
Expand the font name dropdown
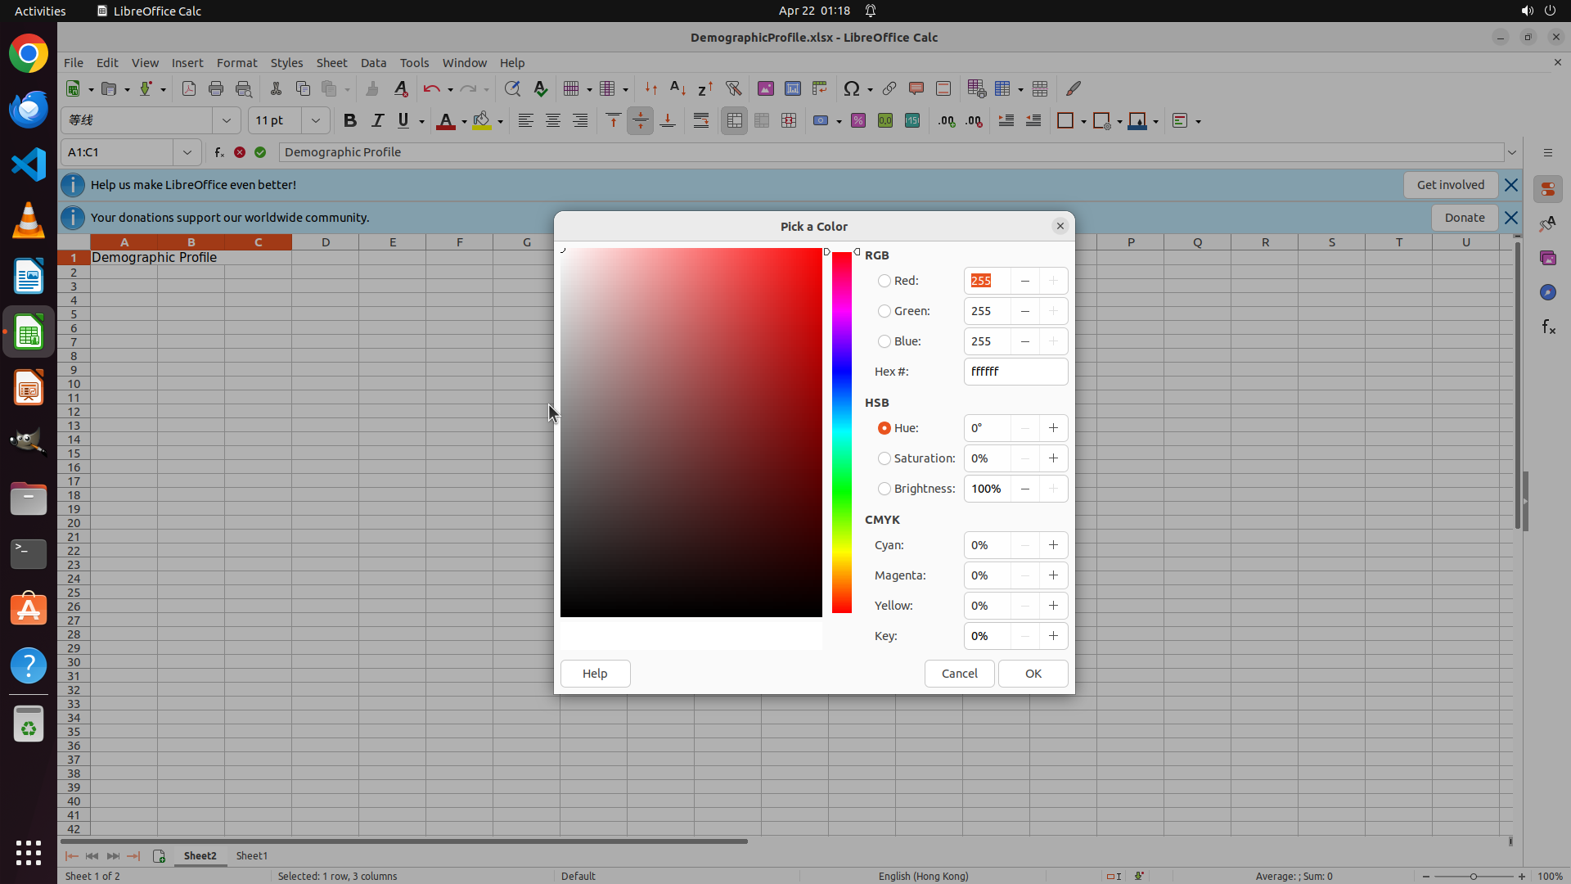(227, 121)
